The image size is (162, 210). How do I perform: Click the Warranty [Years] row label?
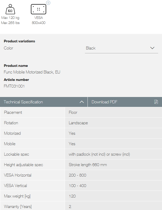point(18,206)
